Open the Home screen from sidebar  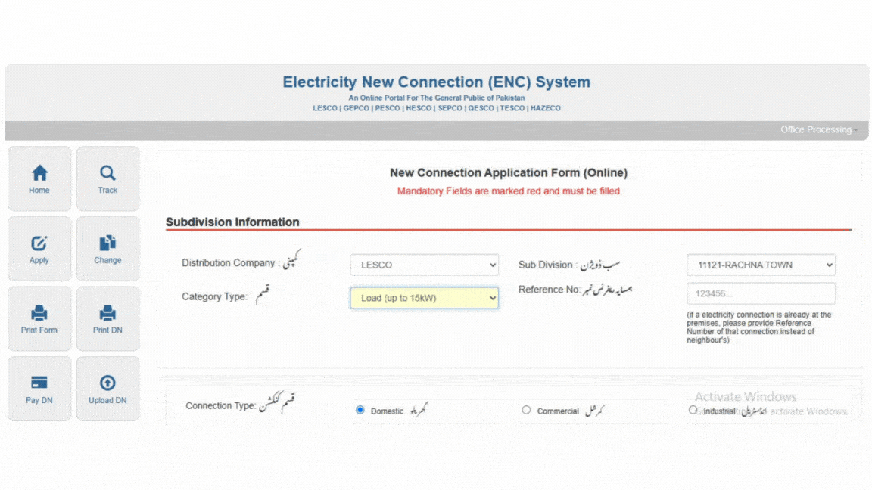pos(39,178)
